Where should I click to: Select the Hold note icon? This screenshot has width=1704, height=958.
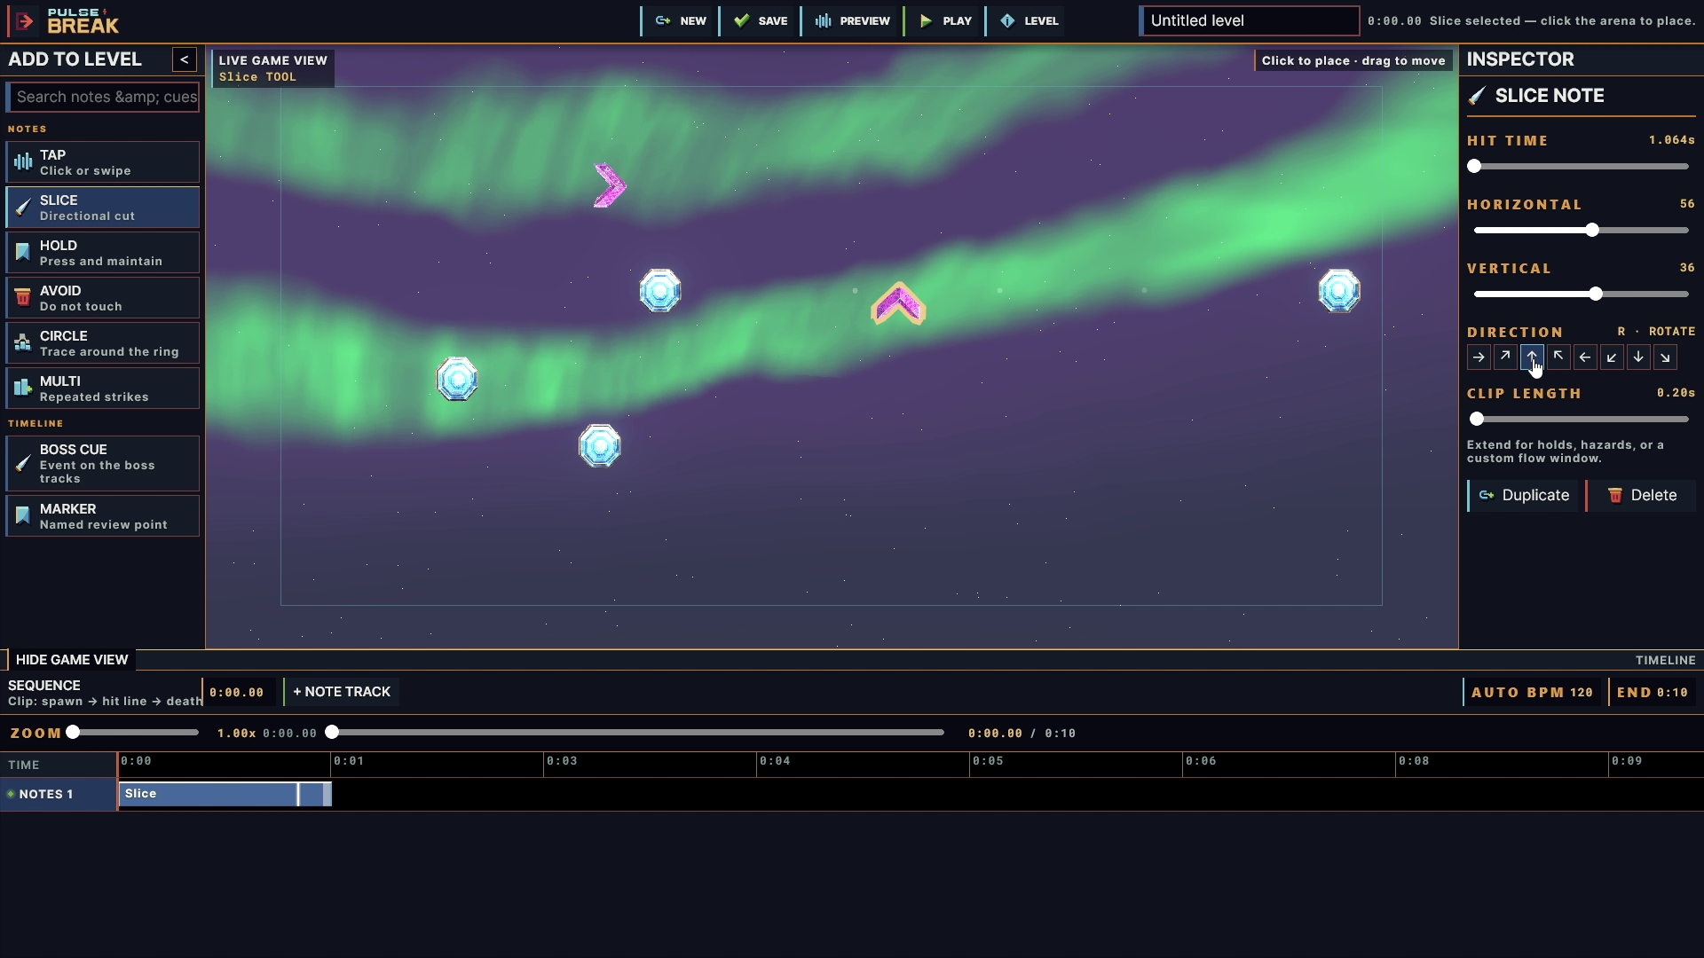[x=23, y=253]
